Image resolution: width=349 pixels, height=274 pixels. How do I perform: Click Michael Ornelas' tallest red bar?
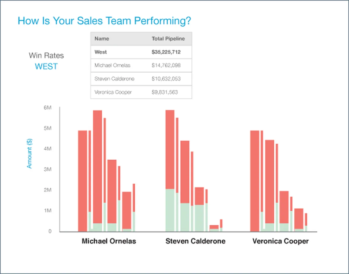[x=97, y=166]
